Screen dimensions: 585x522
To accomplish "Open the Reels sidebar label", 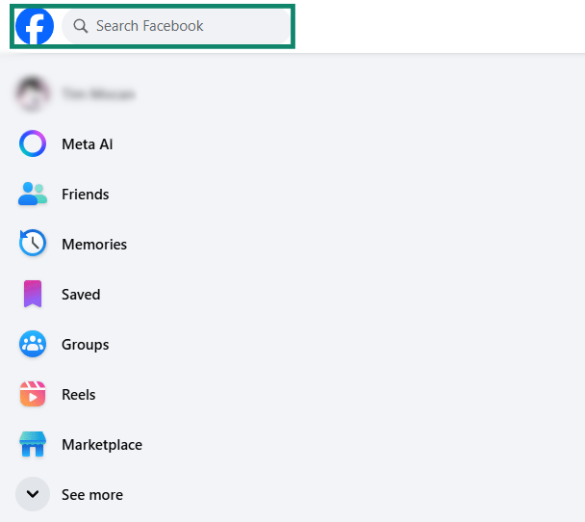I will tap(79, 394).
